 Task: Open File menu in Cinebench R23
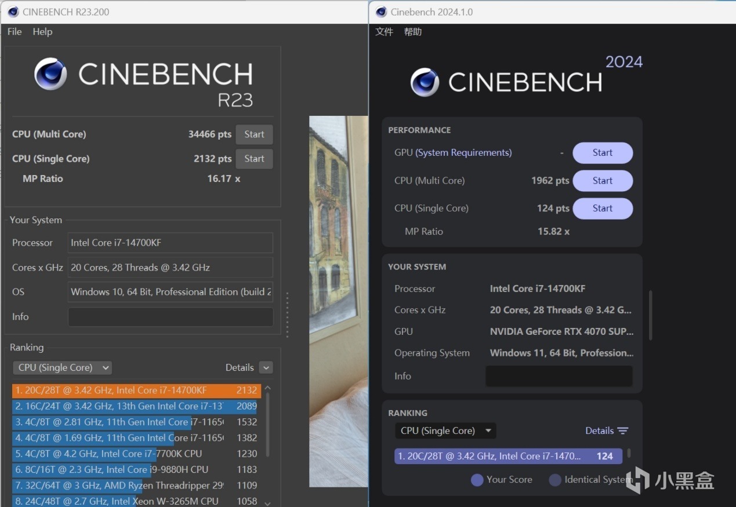click(14, 32)
